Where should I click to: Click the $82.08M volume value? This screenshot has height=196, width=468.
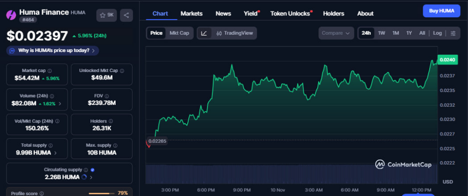[x=24, y=103]
